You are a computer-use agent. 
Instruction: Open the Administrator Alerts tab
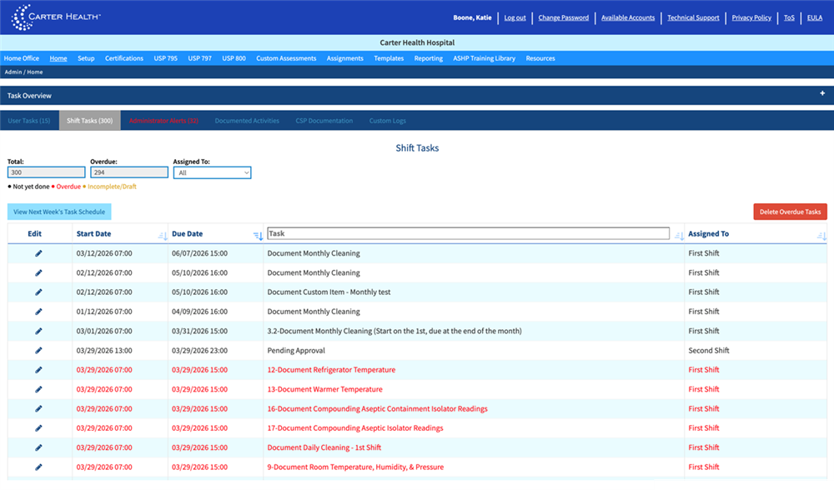(163, 121)
